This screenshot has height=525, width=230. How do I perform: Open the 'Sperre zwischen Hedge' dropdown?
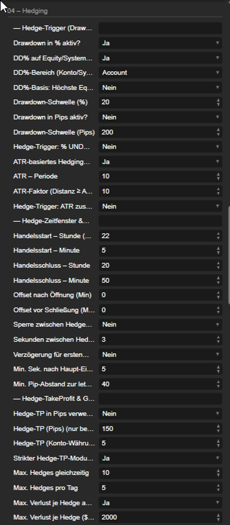click(x=160, y=324)
